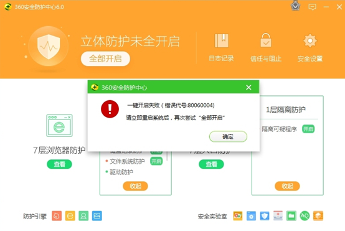
Task: Toggle 开启 switch for 文件系统防护
Action: click(x=156, y=161)
